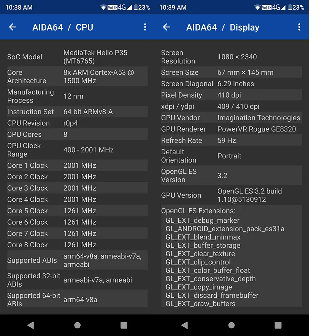Select PowerVR Rogue GE8320 renderer value
Viewport: 336px width, 336px height.
(x=256, y=129)
